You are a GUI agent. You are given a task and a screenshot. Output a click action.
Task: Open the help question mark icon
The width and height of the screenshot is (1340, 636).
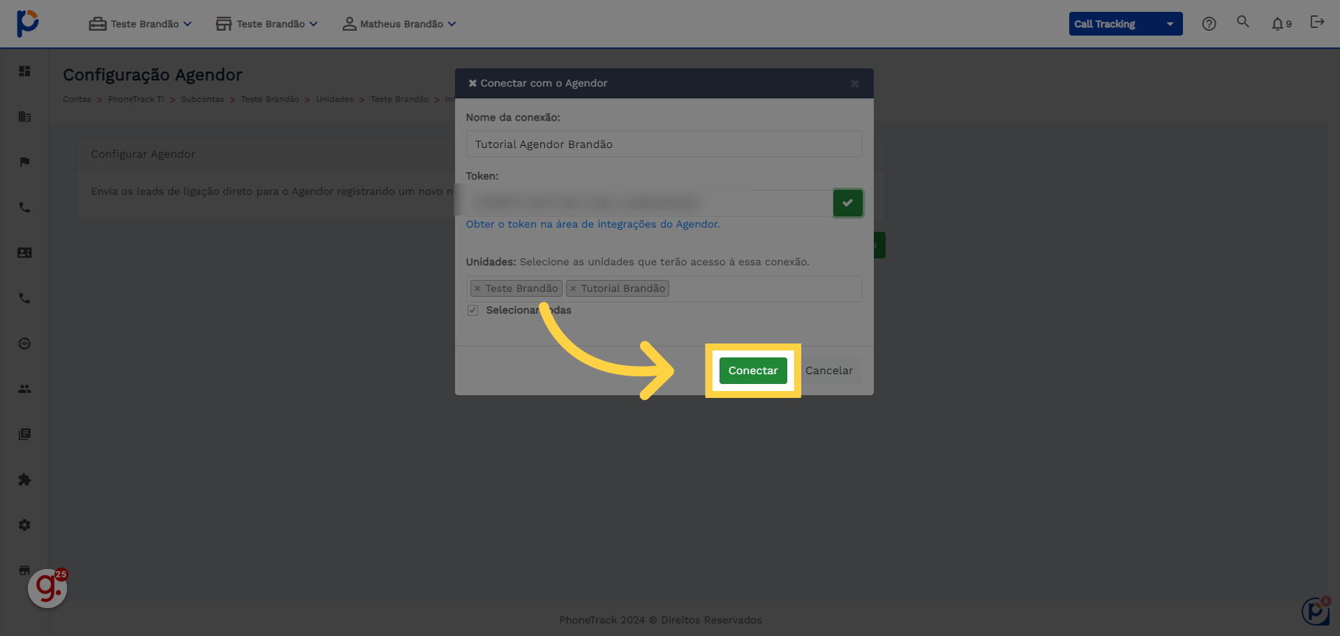click(x=1209, y=24)
